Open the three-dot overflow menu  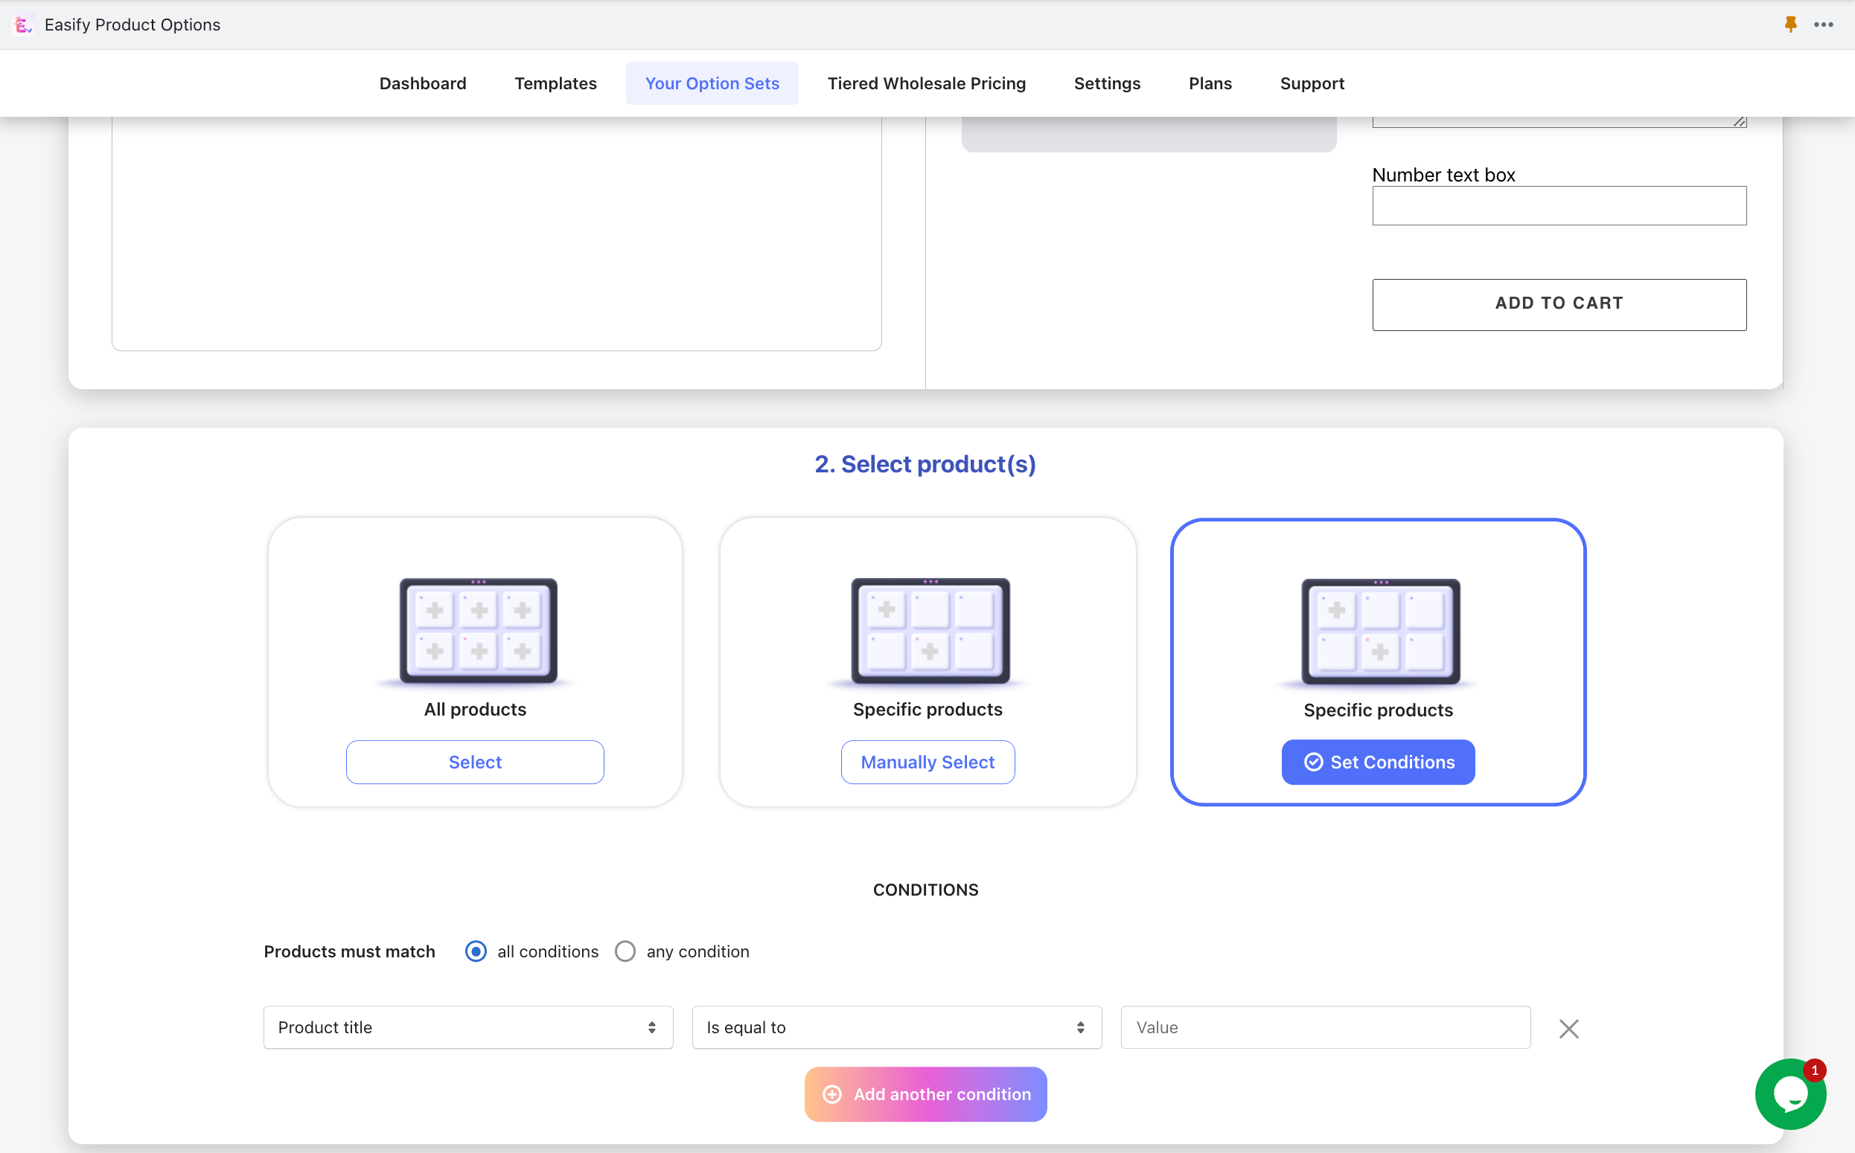pyautogui.click(x=1824, y=24)
